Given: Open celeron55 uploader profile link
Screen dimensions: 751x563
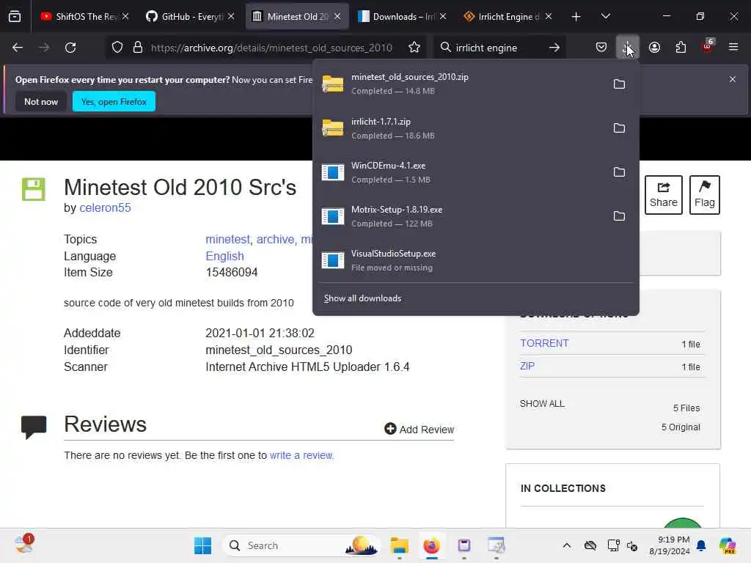Looking at the screenshot, I should tap(105, 207).
